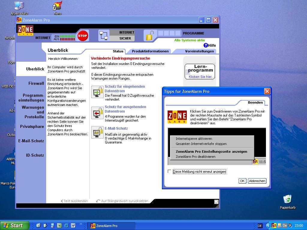The width and height of the screenshot is (307, 230).
Task: Click the volume speaker tray icon
Action: pyautogui.click(x=290, y=226)
